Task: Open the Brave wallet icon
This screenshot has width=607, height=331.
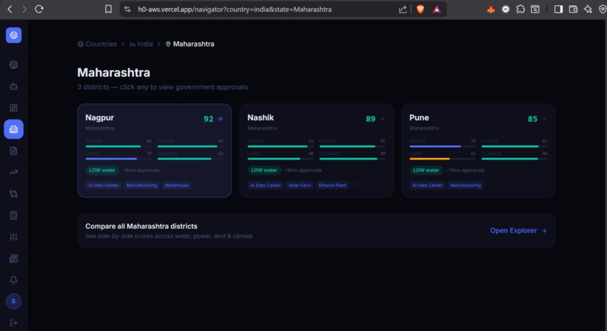Action: pos(573,9)
